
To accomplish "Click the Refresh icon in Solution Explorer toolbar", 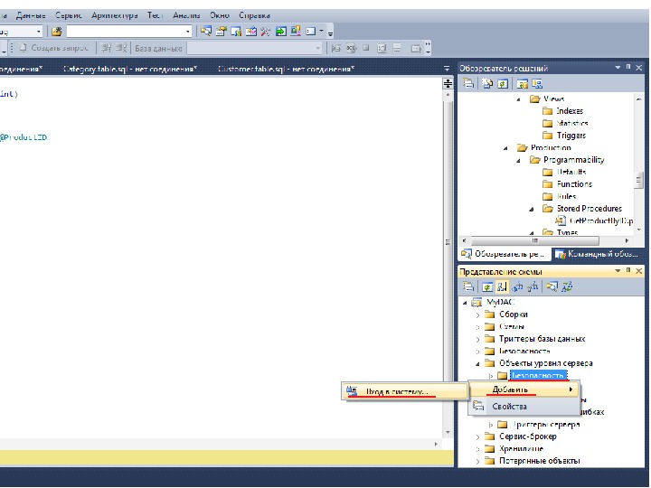I will pos(503,83).
